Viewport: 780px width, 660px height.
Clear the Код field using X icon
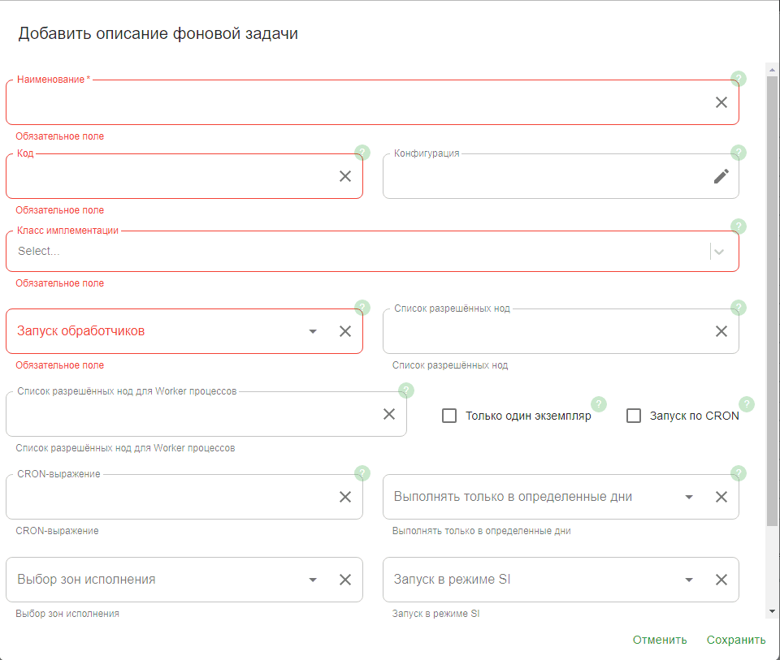[x=345, y=176]
